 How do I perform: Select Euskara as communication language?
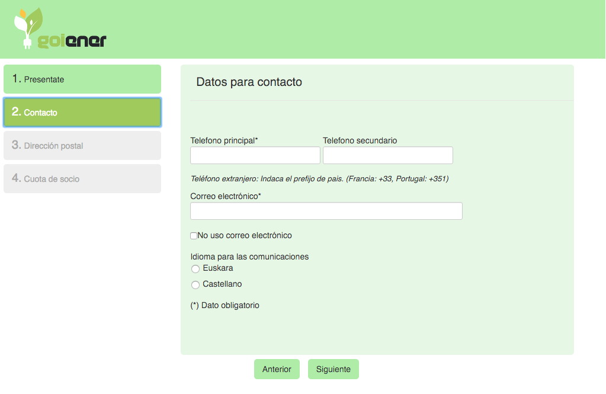point(195,269)
